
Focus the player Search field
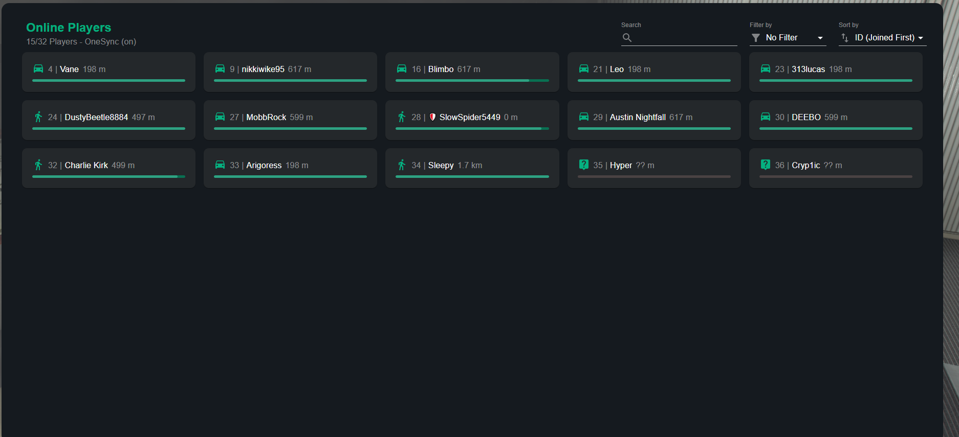(679, 38)
